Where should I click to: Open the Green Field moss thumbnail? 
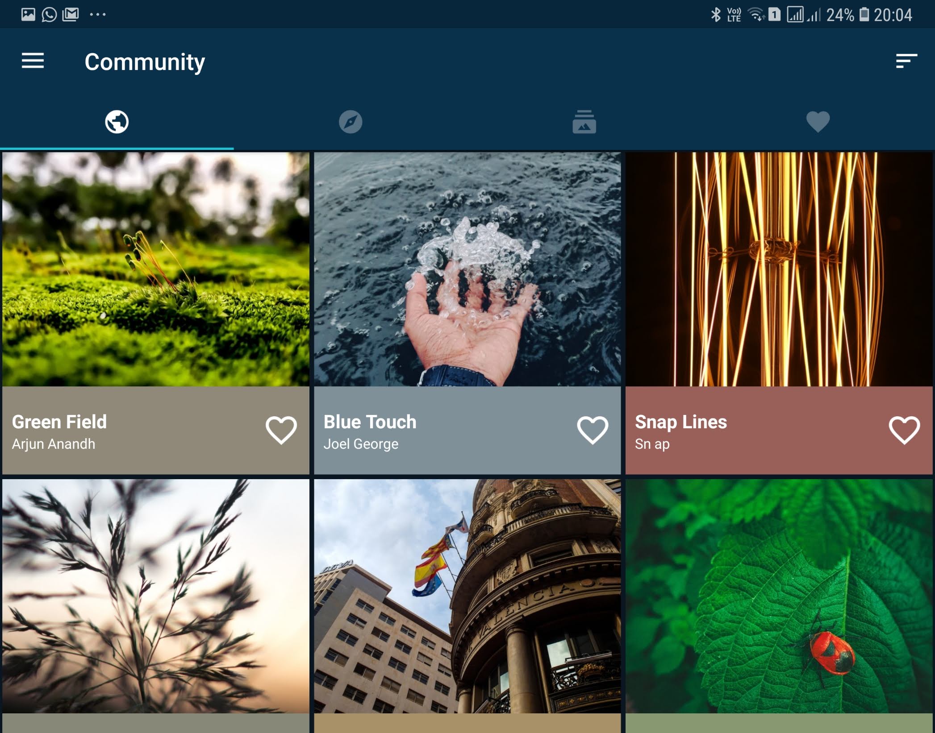point(155,269)
